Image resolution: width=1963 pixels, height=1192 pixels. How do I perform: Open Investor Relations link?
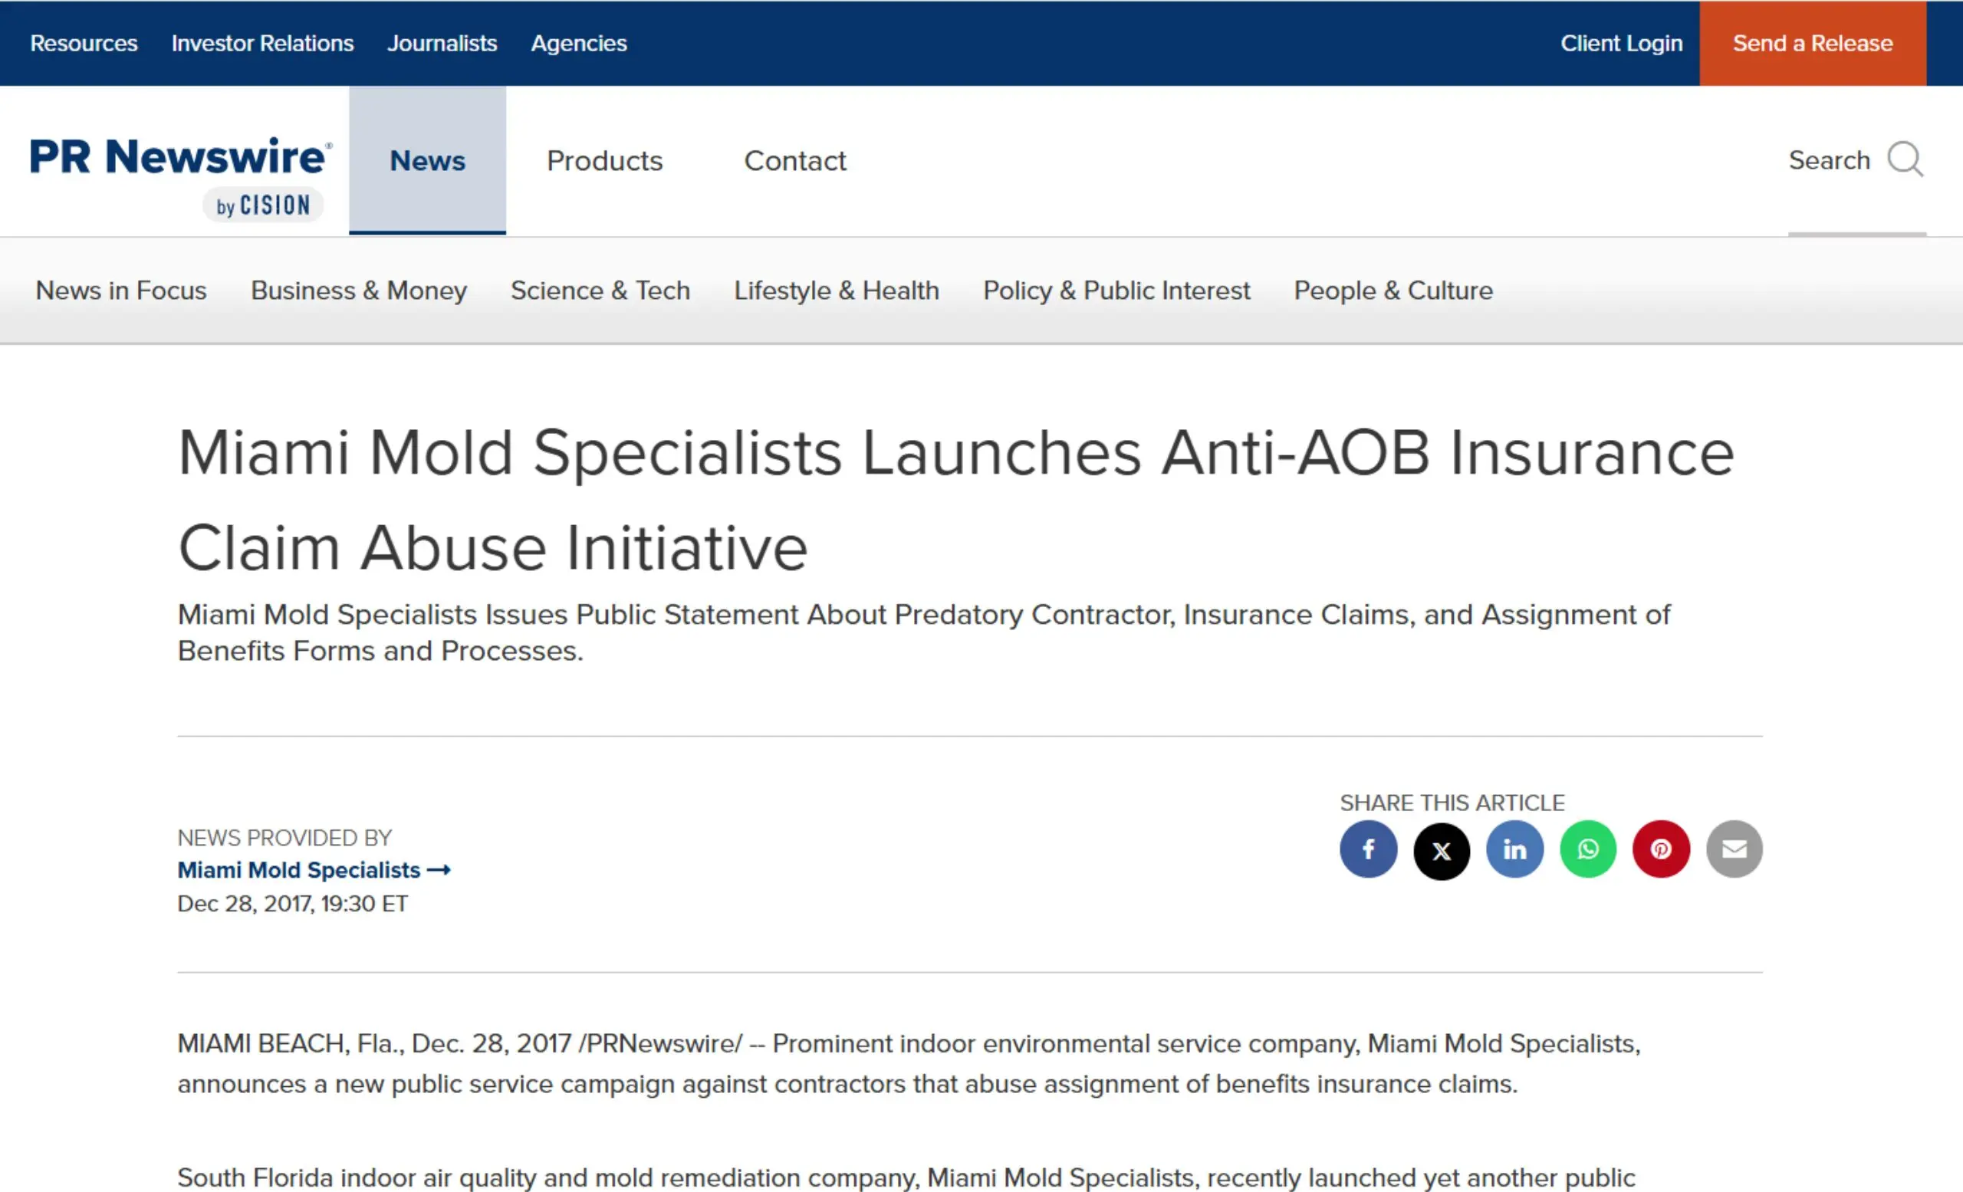pyautogui.click(x=262, y=43)
